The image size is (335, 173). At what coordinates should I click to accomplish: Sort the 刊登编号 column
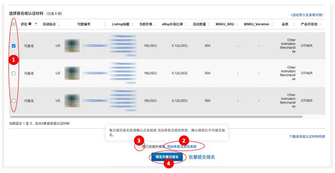click(105, 24)
